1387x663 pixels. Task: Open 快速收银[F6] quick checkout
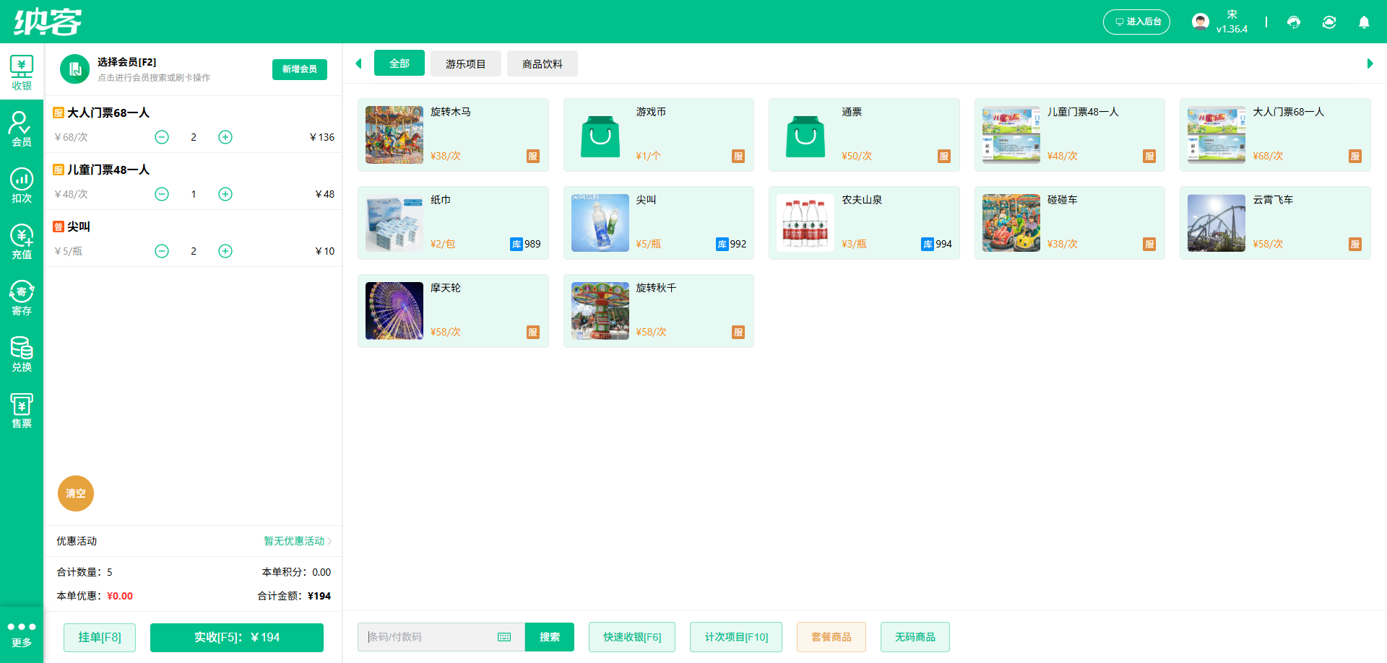pos(632,637)
